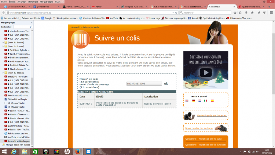Open Questions - Réponses sur le suivi
Screen dimensions: 275x155
(203, 139)
